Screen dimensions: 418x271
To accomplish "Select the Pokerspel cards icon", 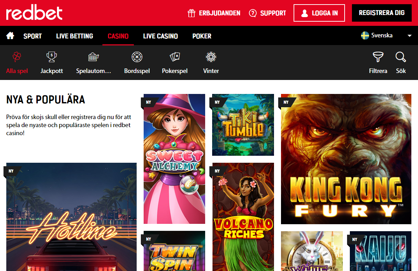I will (x=175, y=57).
